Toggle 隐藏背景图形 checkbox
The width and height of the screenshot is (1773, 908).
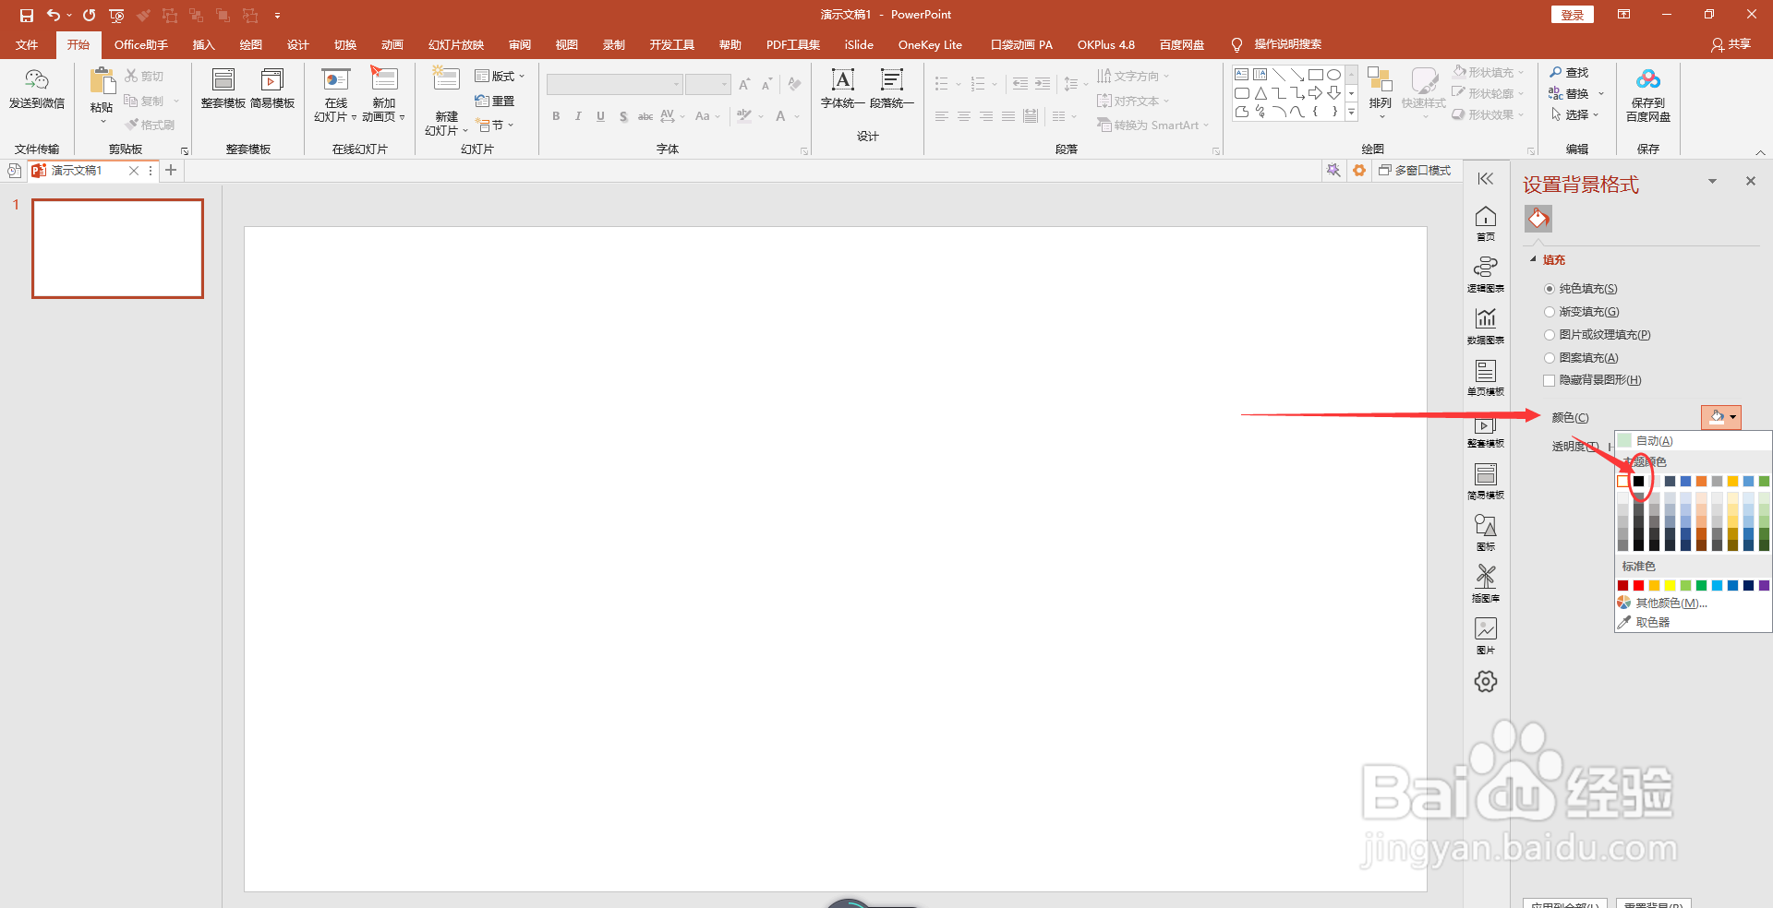[1550, 380]
